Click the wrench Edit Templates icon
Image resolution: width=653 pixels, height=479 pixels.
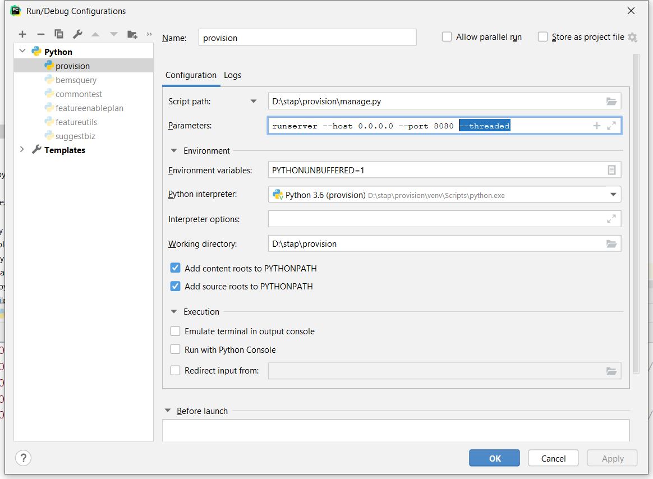77,34
